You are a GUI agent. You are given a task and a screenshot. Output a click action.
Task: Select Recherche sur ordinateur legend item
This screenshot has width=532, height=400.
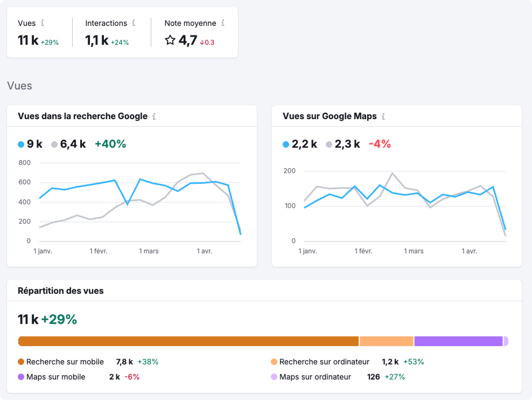(324, 362)
